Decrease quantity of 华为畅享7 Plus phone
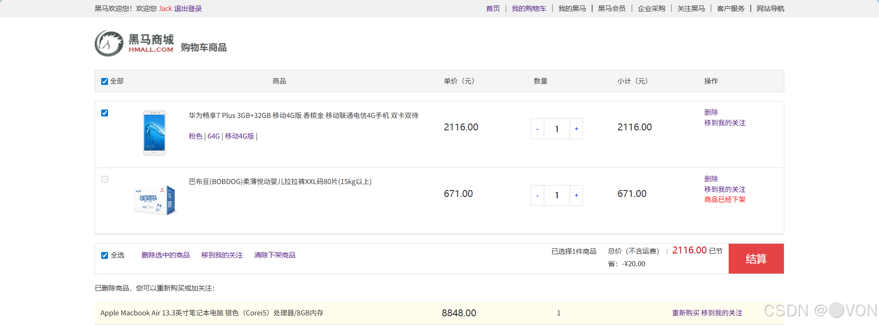The image size is (879, 325). click(x=537, y=129)
